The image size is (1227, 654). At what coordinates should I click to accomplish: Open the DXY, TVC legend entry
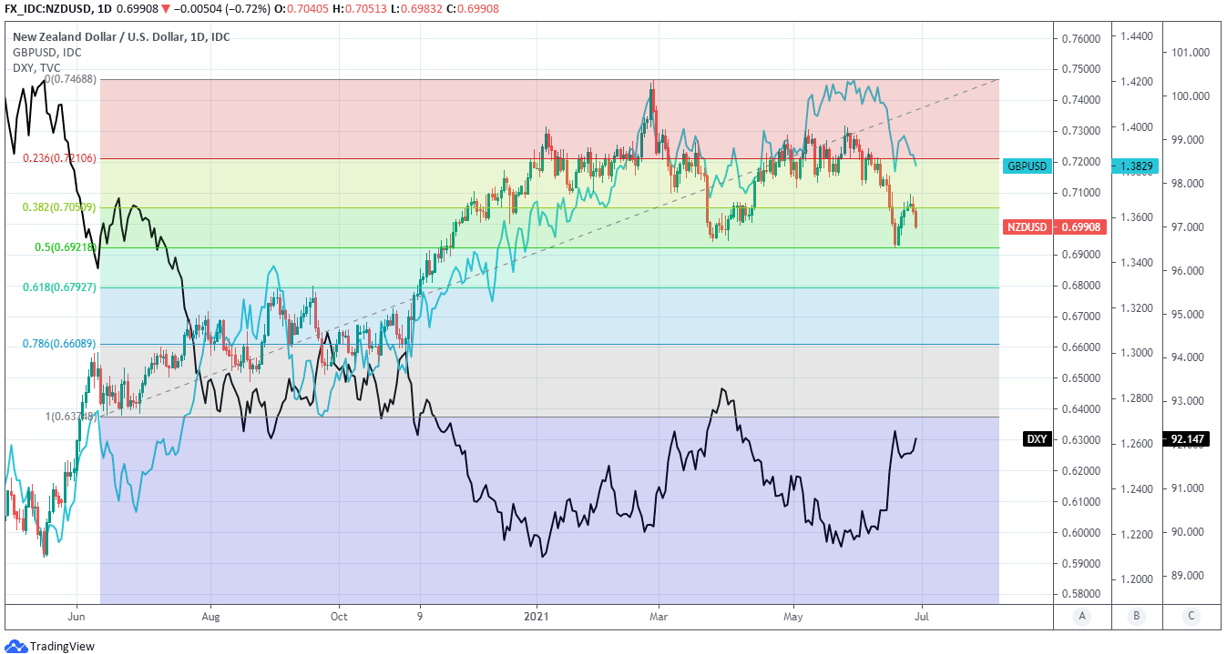pyautogui.click(x=37, y=67)
